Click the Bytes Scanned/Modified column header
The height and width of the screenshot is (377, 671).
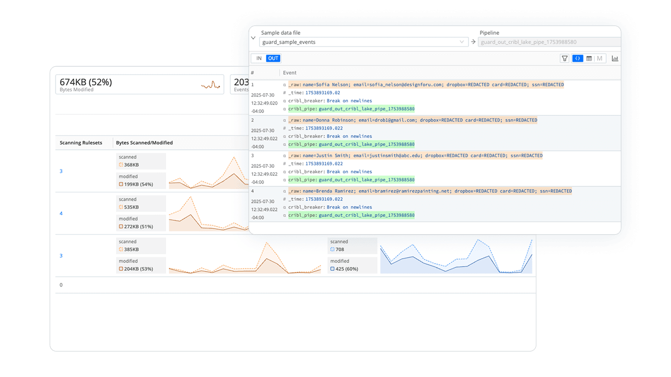[144, 143]
